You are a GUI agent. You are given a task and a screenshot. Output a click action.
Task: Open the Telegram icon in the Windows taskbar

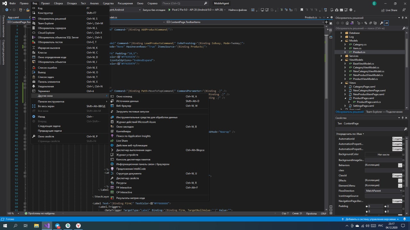point(58,226)
